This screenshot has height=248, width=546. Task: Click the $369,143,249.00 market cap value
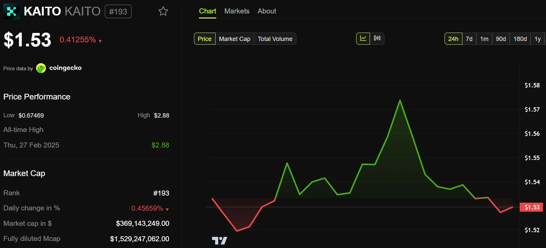(x=143, y=223)
